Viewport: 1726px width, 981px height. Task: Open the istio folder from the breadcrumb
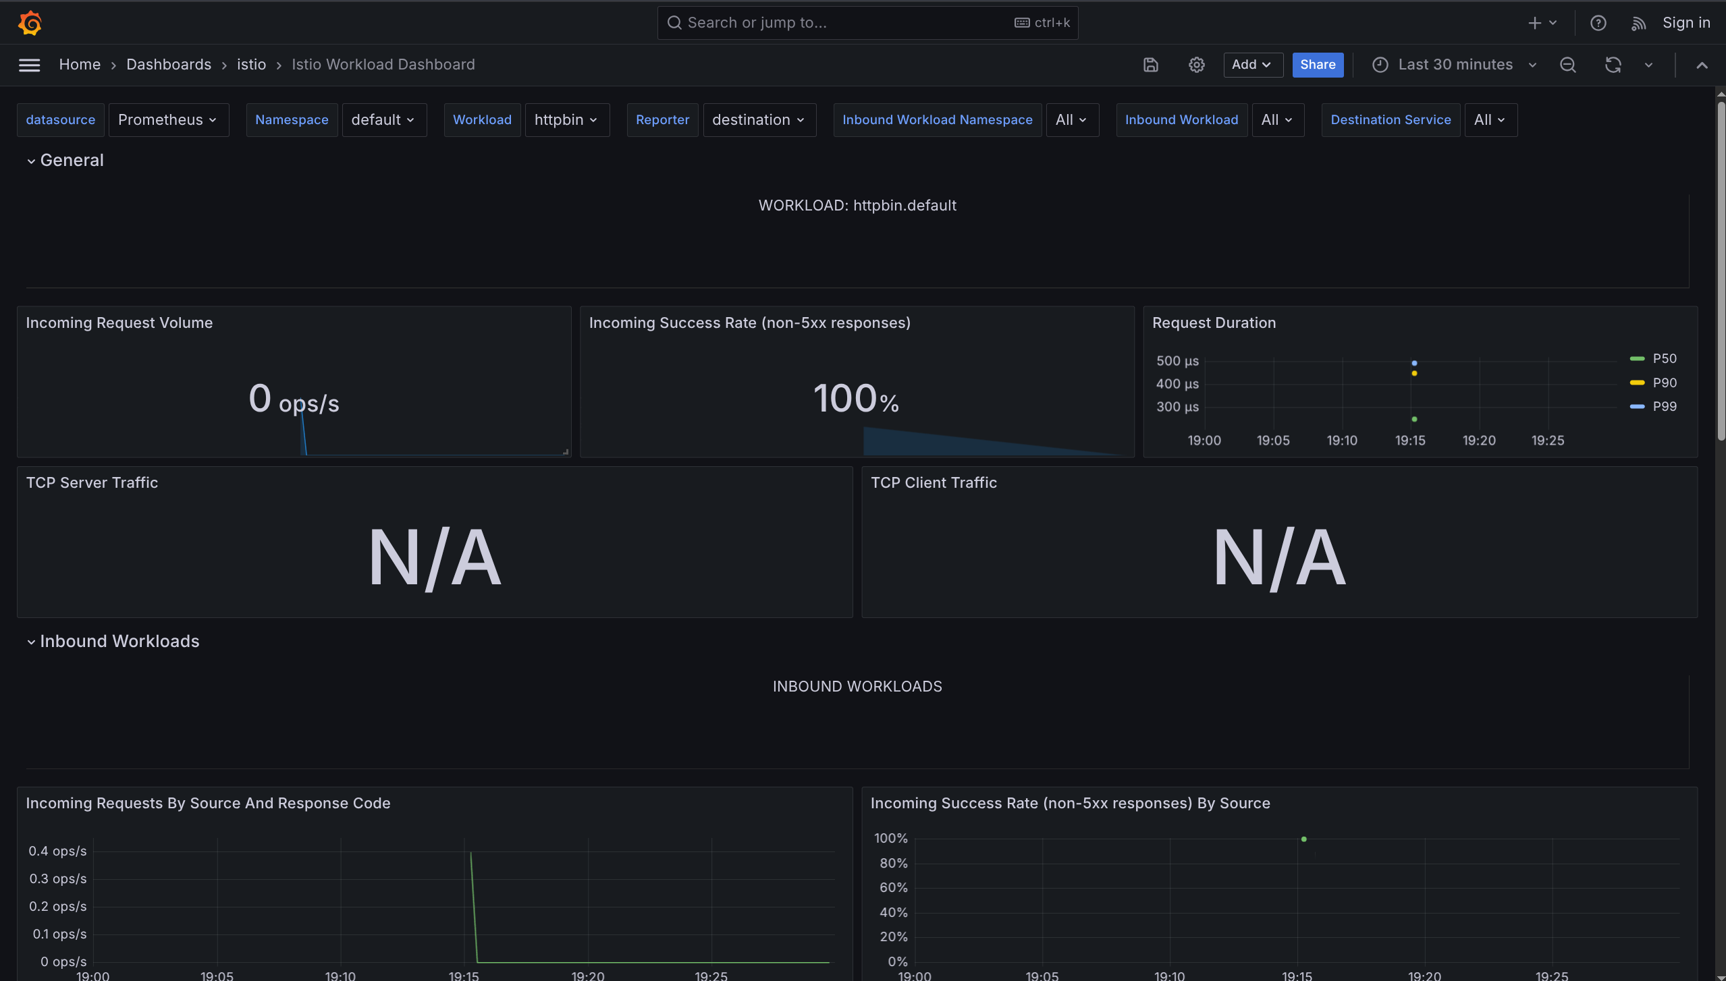pos(251,64)
